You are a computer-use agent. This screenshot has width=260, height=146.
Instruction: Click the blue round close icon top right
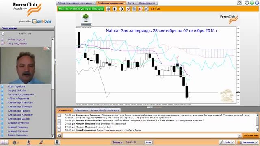click(x=257, y=3)
